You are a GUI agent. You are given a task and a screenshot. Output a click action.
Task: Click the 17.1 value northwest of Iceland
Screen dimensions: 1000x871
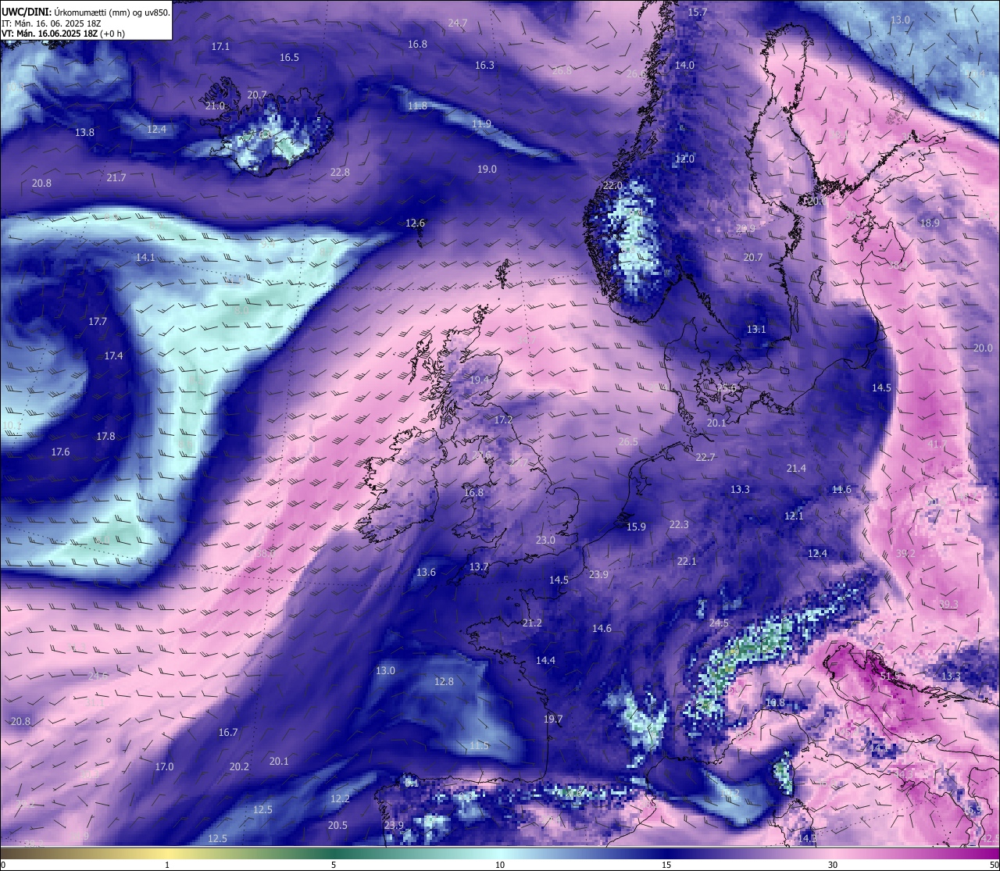tap(220, 46)
